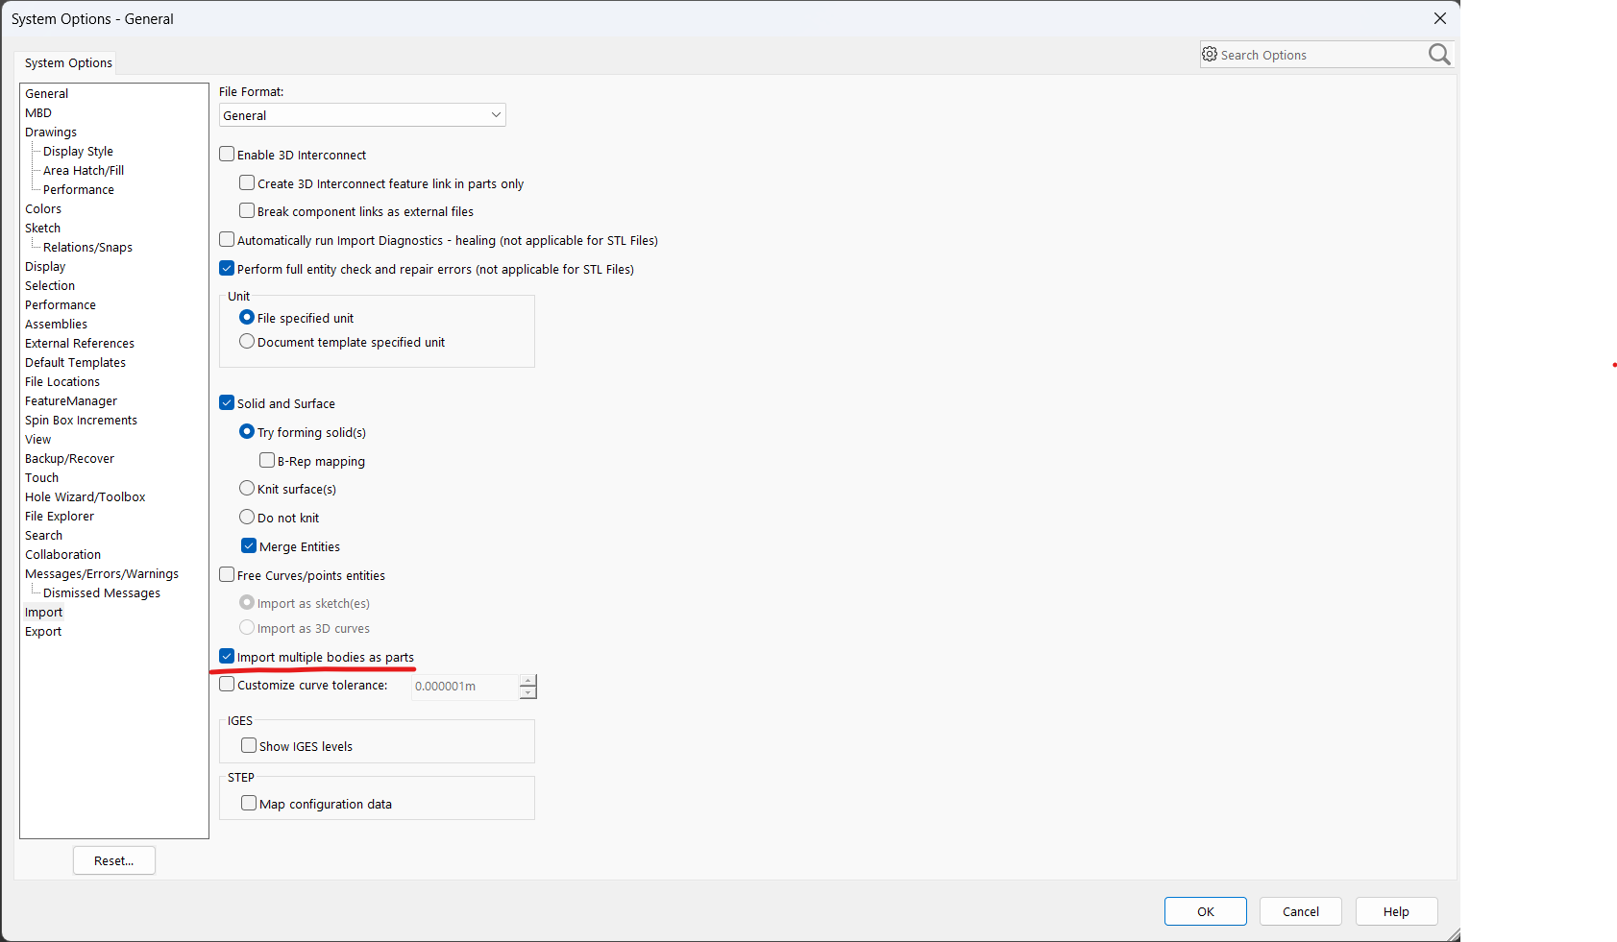
Task: Select Display Style under Drawings
Action: coord(78,152)
